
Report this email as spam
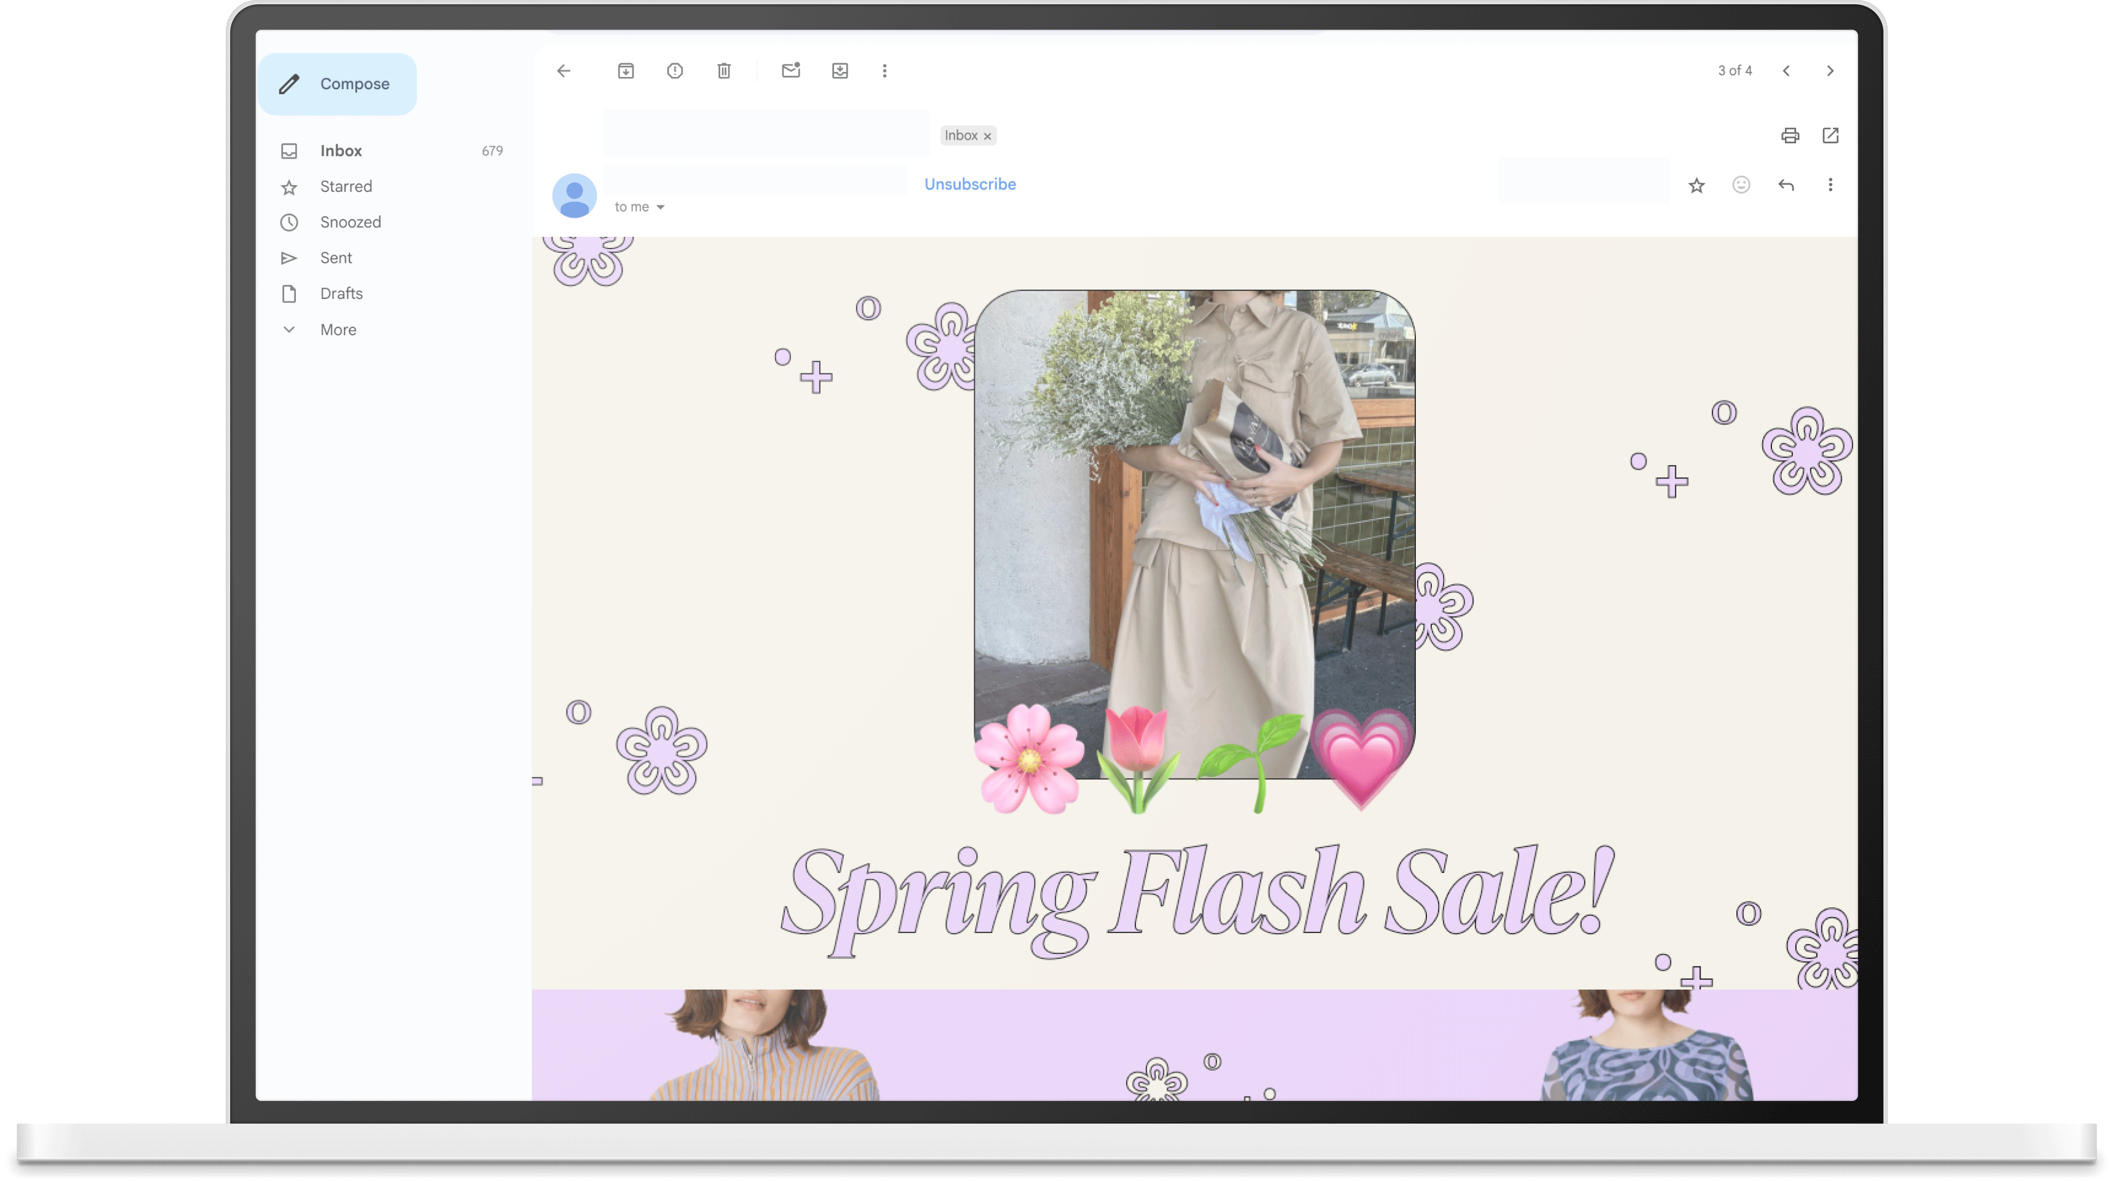click(675, 71)
